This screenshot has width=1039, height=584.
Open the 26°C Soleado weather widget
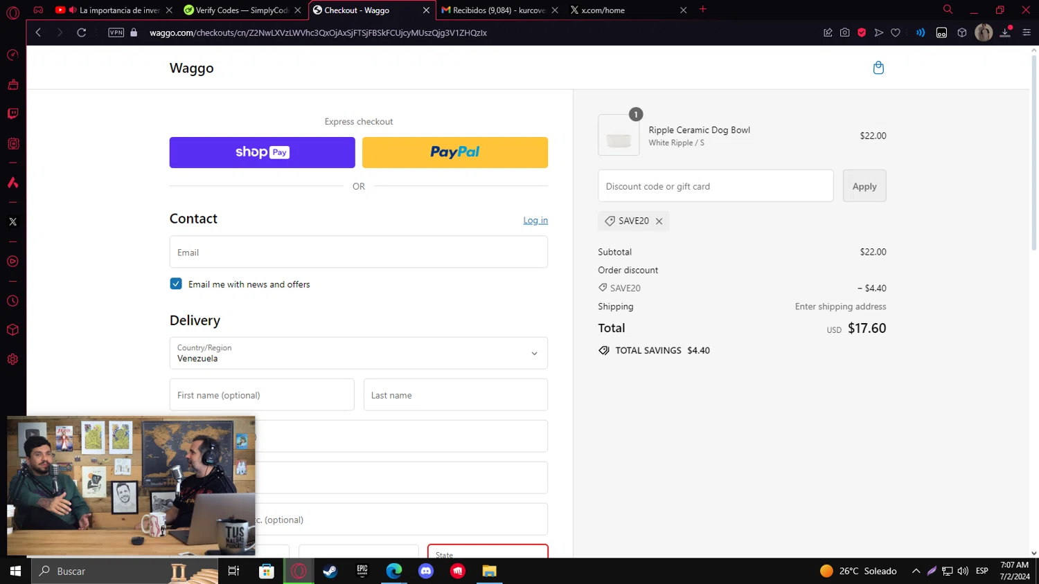(x=858, y=571)
